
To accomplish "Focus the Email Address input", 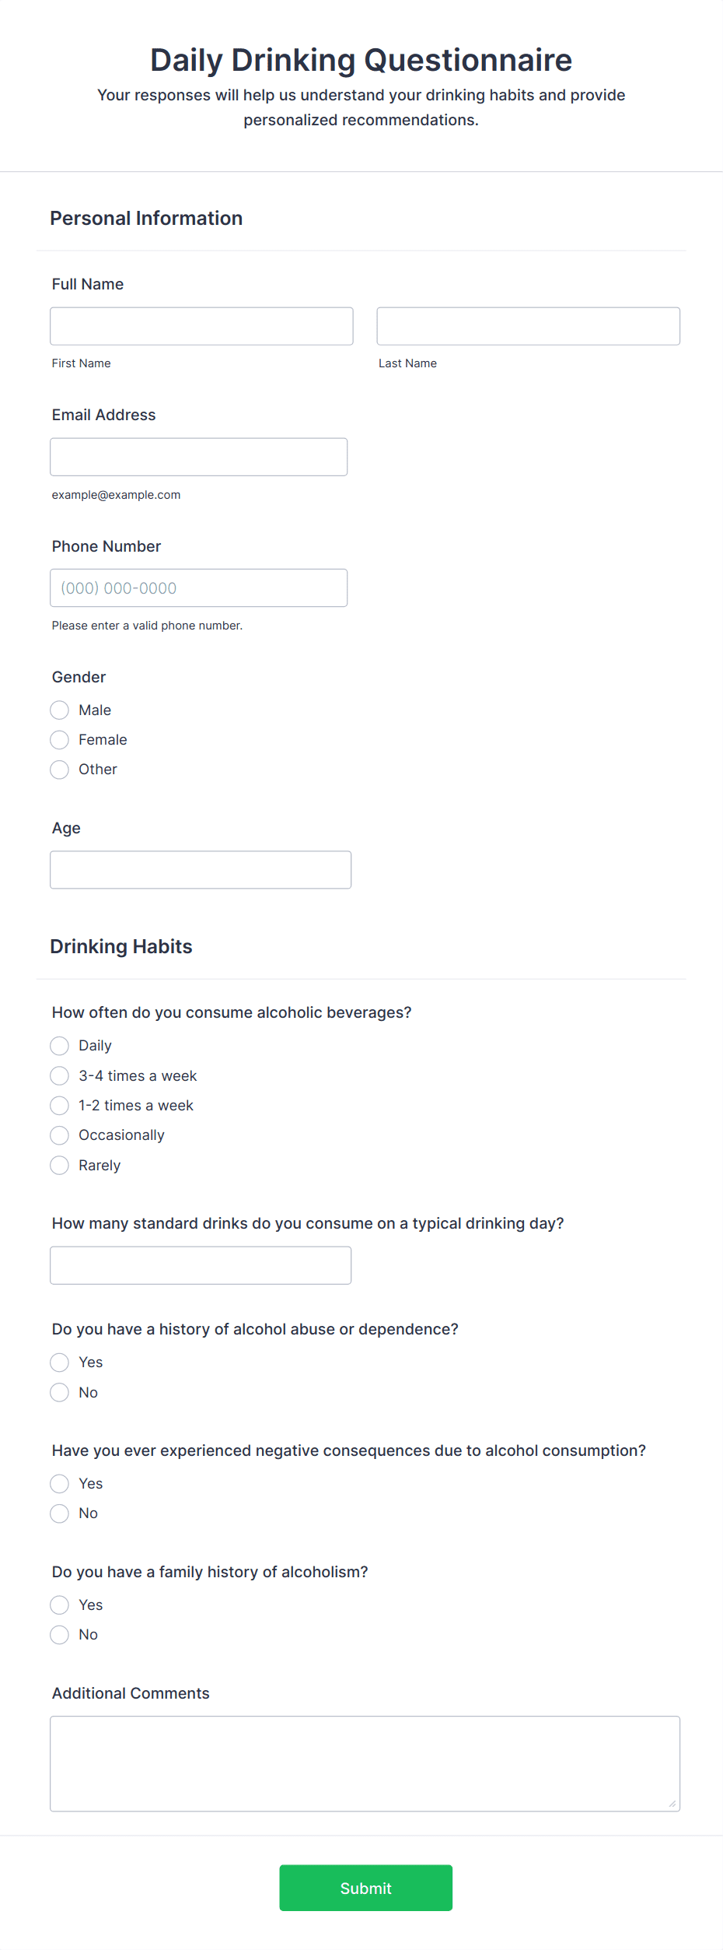I will [198, 456].
